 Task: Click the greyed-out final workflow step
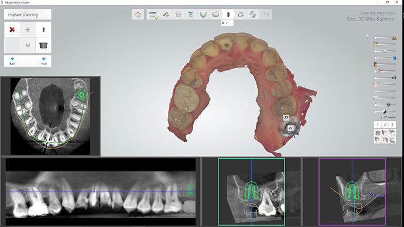click(266, 15)
